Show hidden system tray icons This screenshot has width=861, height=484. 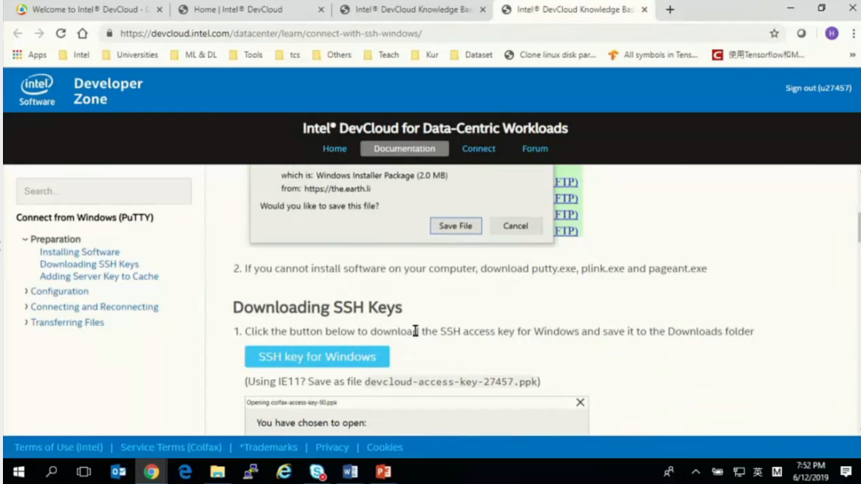click(695, 472)
